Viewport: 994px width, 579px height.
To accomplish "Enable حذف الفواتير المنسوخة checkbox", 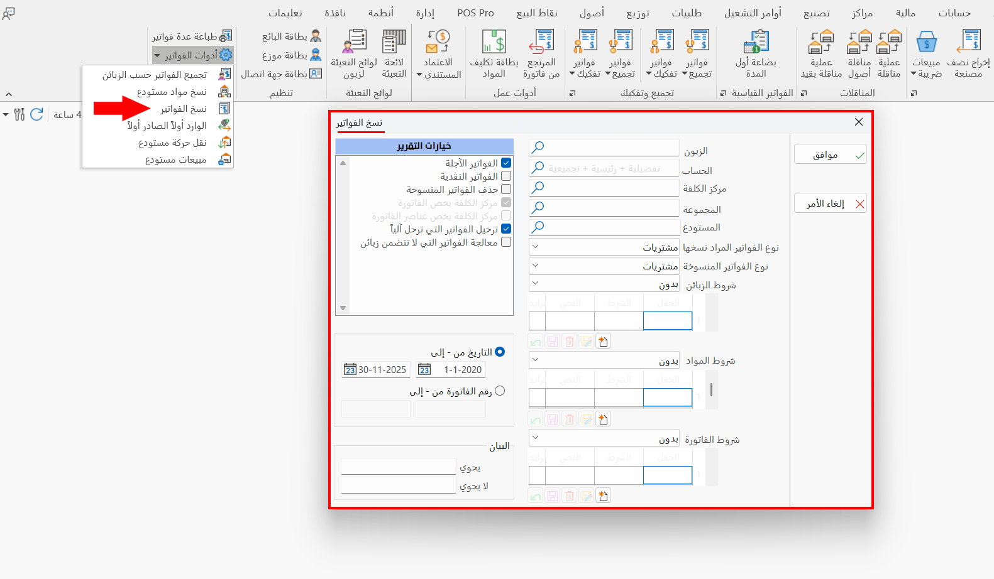I will point(506,189).
